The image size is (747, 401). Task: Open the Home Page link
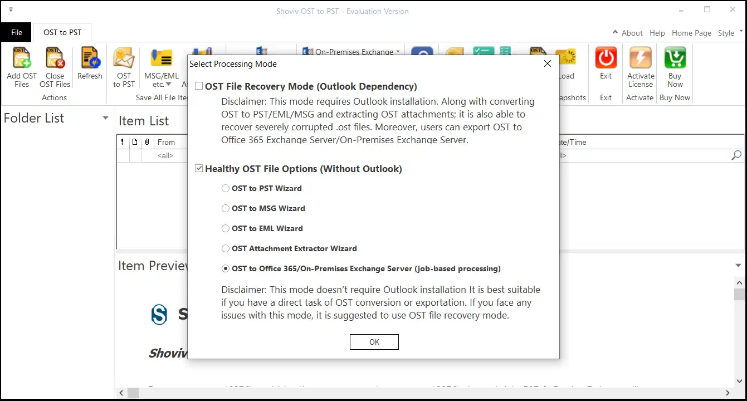(691, 33)
